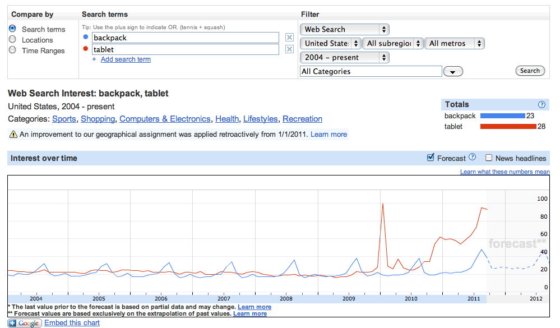Click Learn more link for forecast values note

click(250, 314)
